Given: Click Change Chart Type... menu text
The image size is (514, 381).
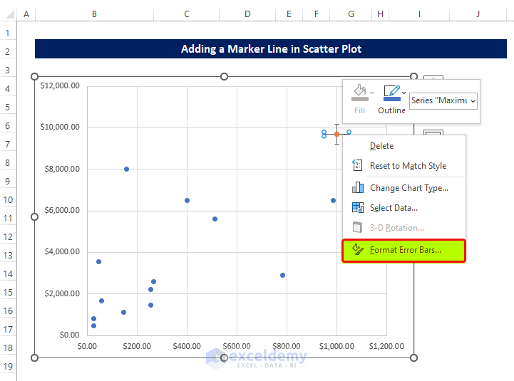Looking at the screenshot, I should pyautogui.click(x=408, y=188).
